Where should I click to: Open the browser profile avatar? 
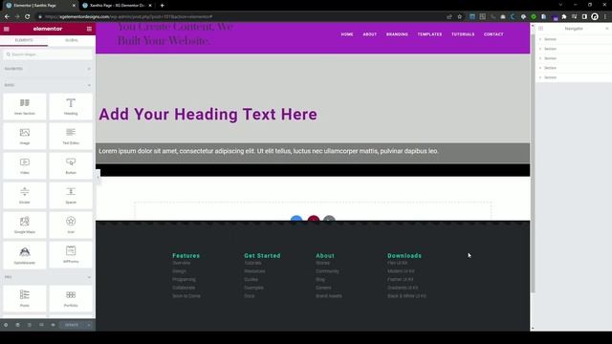coord(595,17)
